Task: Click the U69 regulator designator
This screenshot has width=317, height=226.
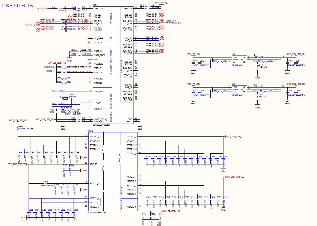Action: pos(234,84)
